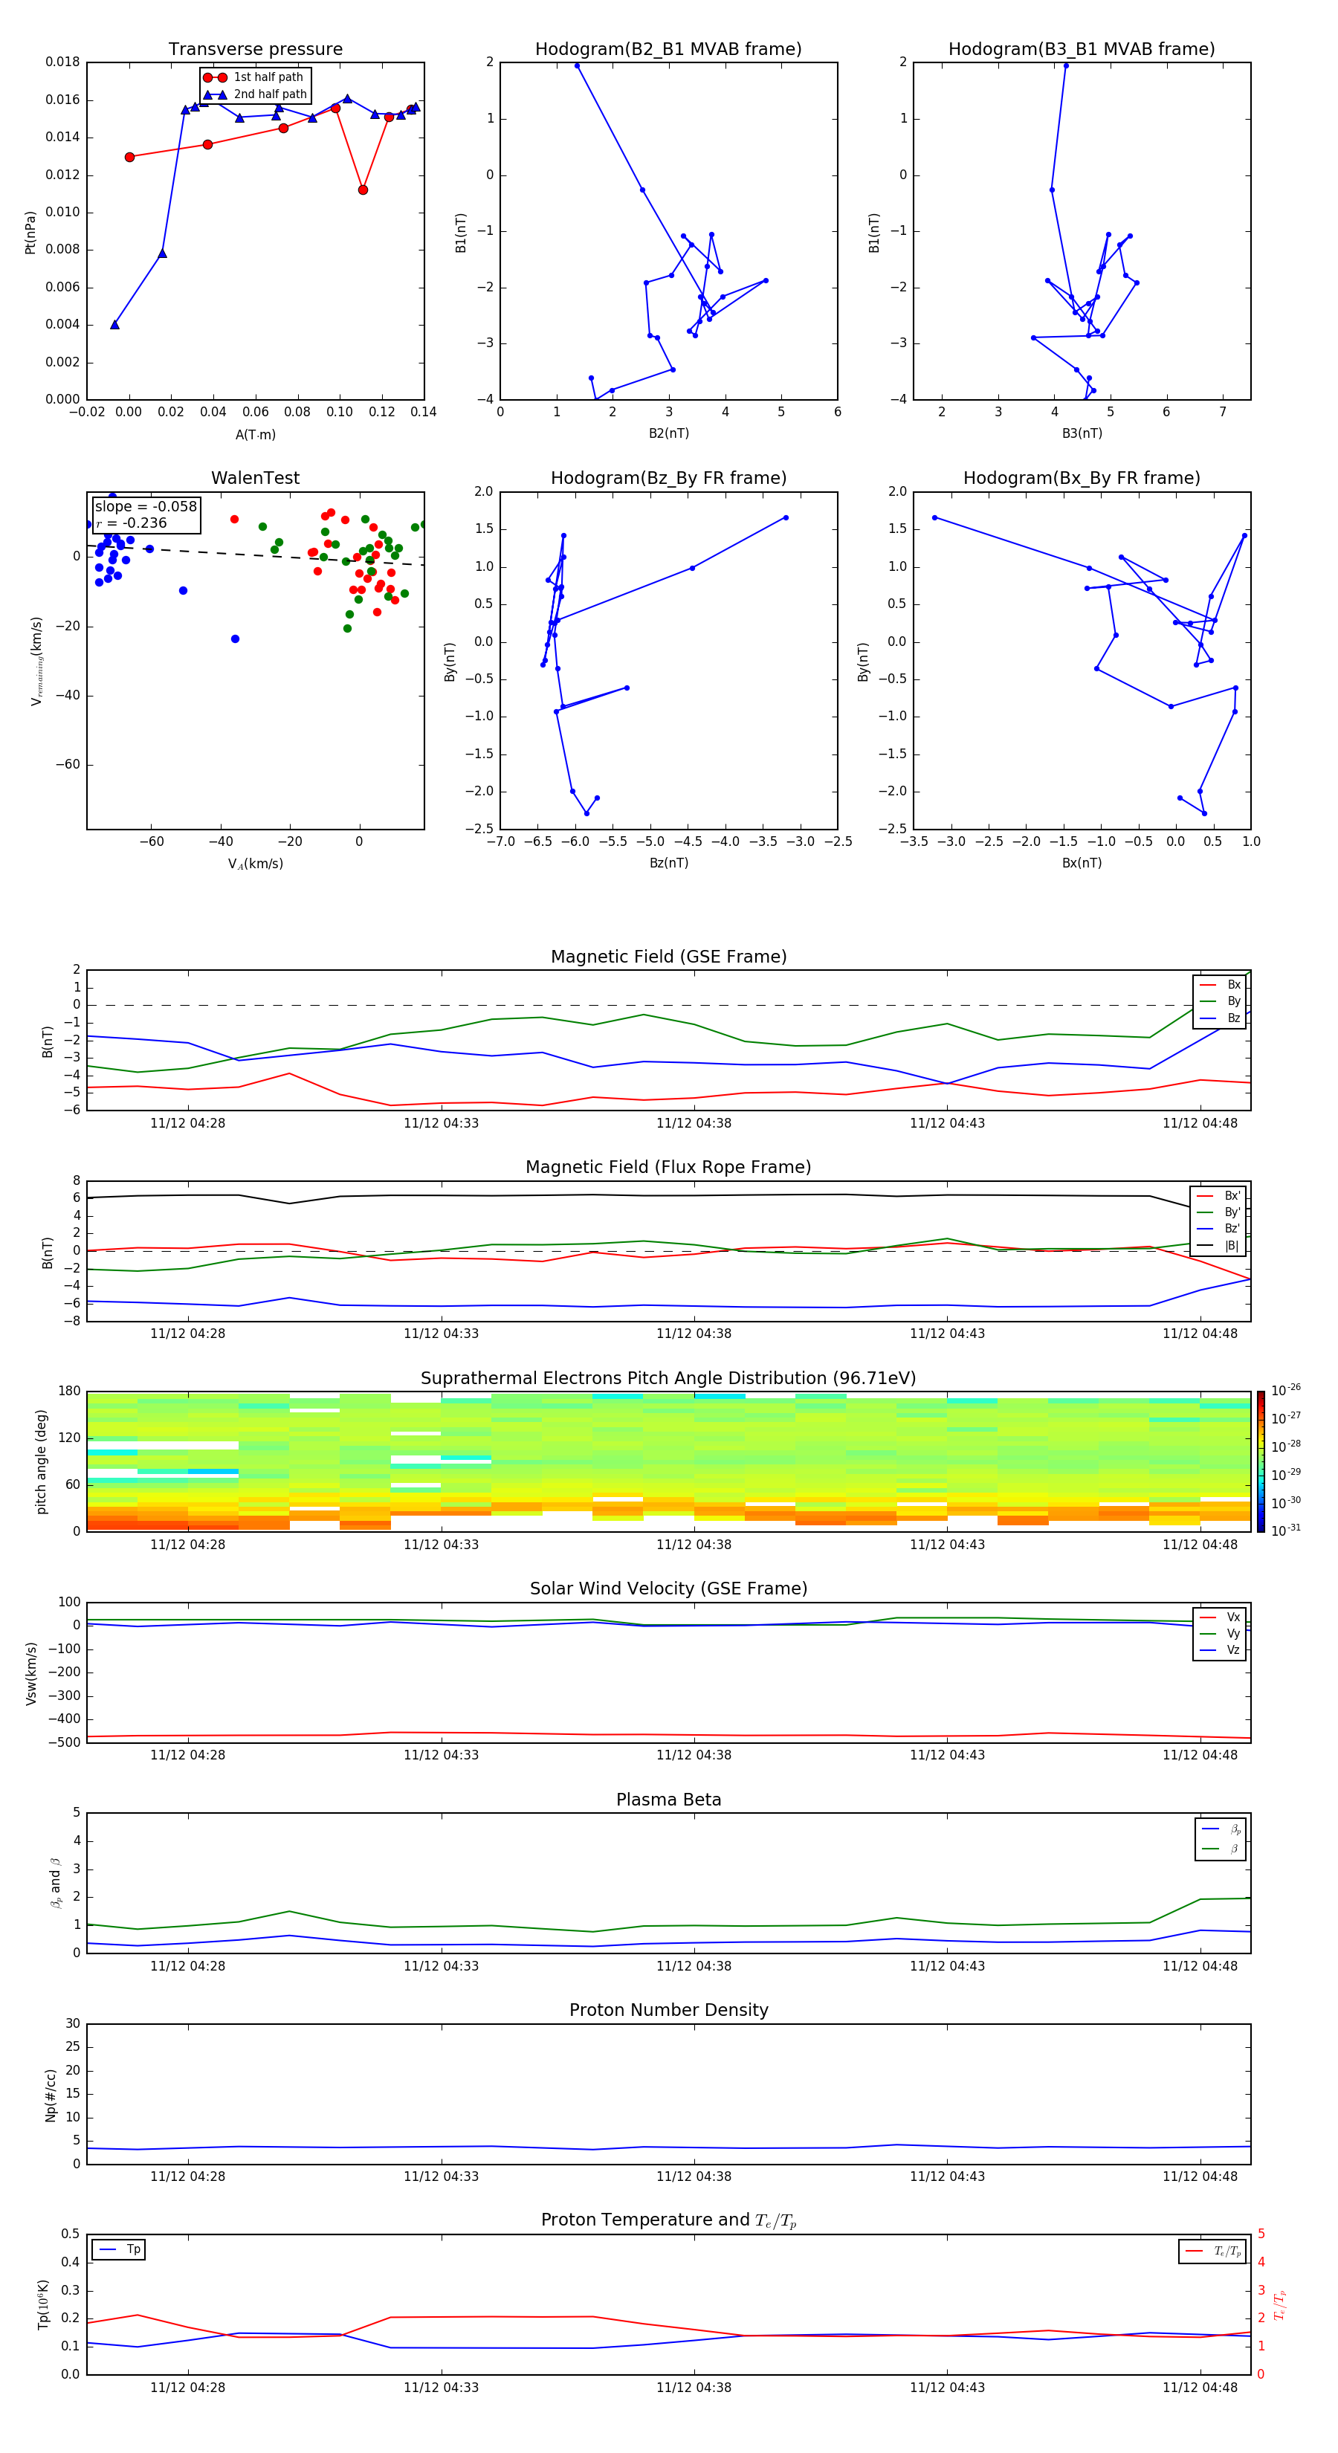
Task: Click the 'Hodogram(Bx_By FR frame)' title
Action: pos(1082,478)
